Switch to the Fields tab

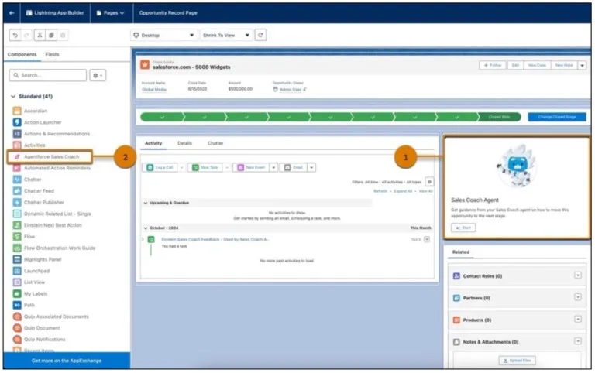point(52,55)
